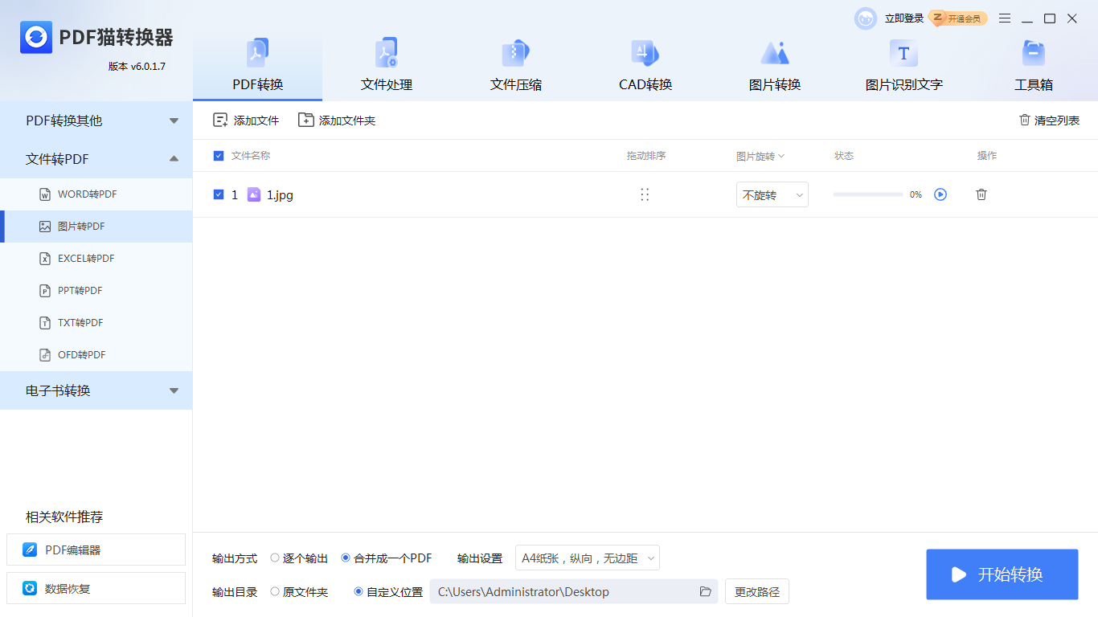Select the 合并成一个PDF radio option
The image size is (1098, 617).
pos(387,558)
